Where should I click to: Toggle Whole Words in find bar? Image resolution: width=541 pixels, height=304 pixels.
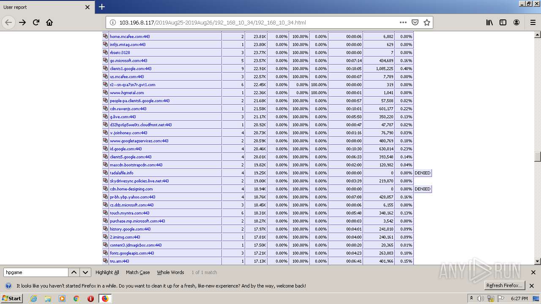pyautogui.click(x=170, y=272)
